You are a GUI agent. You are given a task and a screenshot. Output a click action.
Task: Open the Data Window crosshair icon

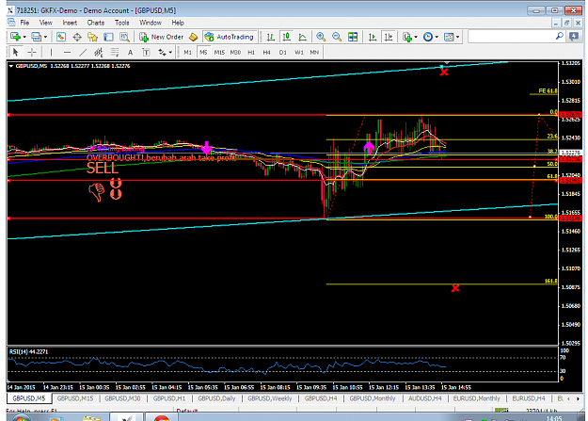point(77,37)
